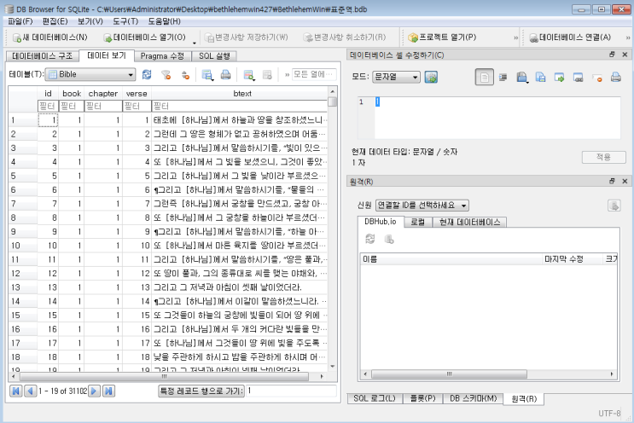Click the 특정 레코드 행으로 가기 button
This screenshot has height=423, width=634.
point(201,391)
